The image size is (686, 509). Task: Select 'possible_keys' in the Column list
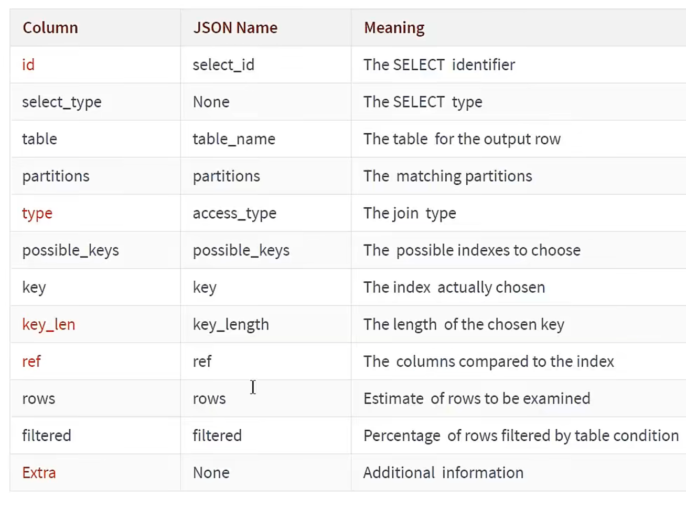point(70,250)
